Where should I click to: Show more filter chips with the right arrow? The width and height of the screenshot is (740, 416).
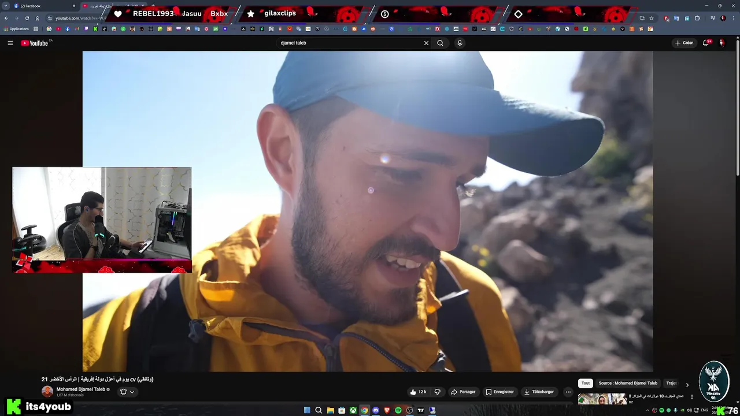click(687, 384)
